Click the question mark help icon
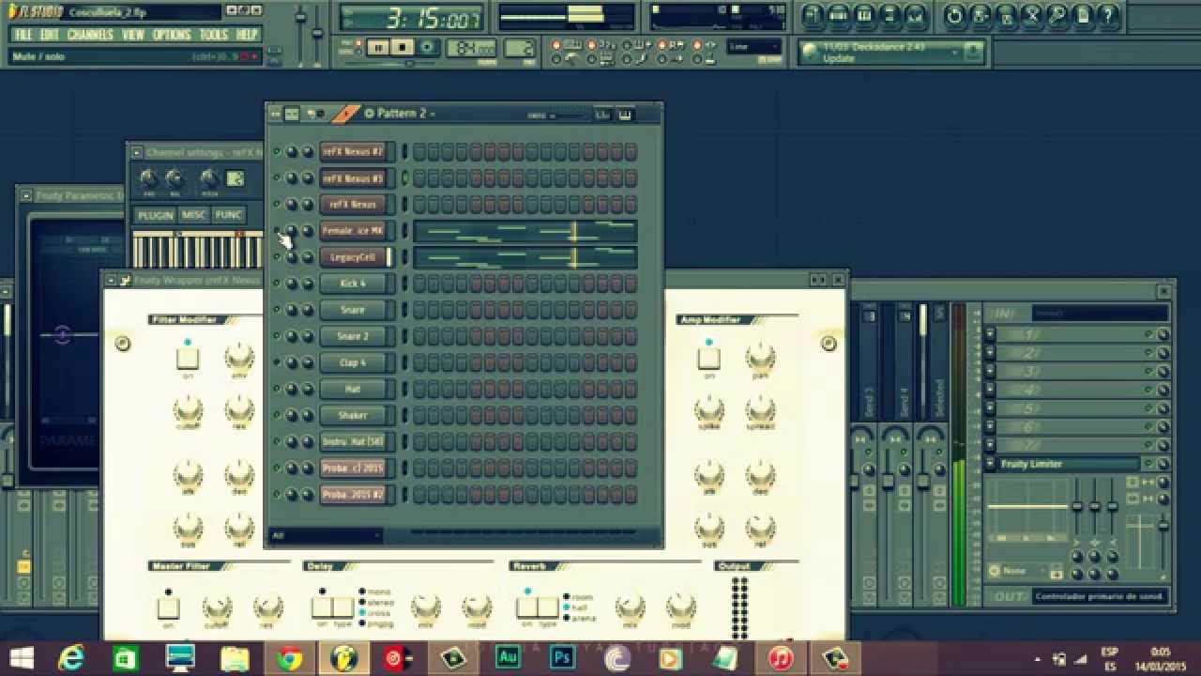Image resolution: width=1201 pixels, height=676 pixels. click(x=1108, y=16)
